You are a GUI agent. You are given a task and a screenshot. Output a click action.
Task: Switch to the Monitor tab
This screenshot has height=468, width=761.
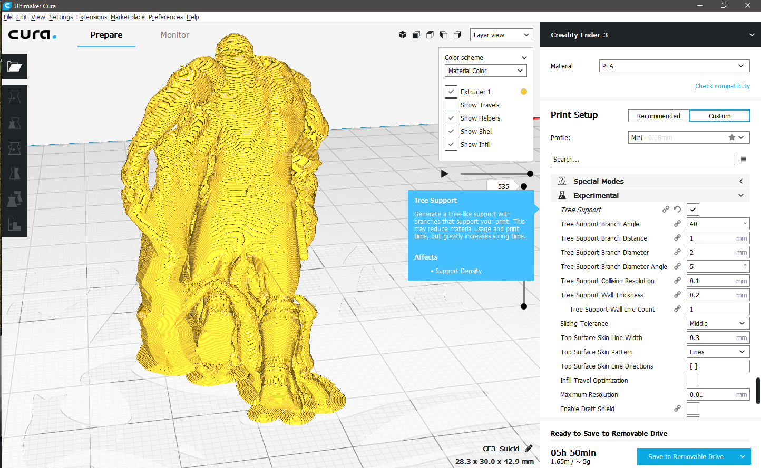[175, 35]
